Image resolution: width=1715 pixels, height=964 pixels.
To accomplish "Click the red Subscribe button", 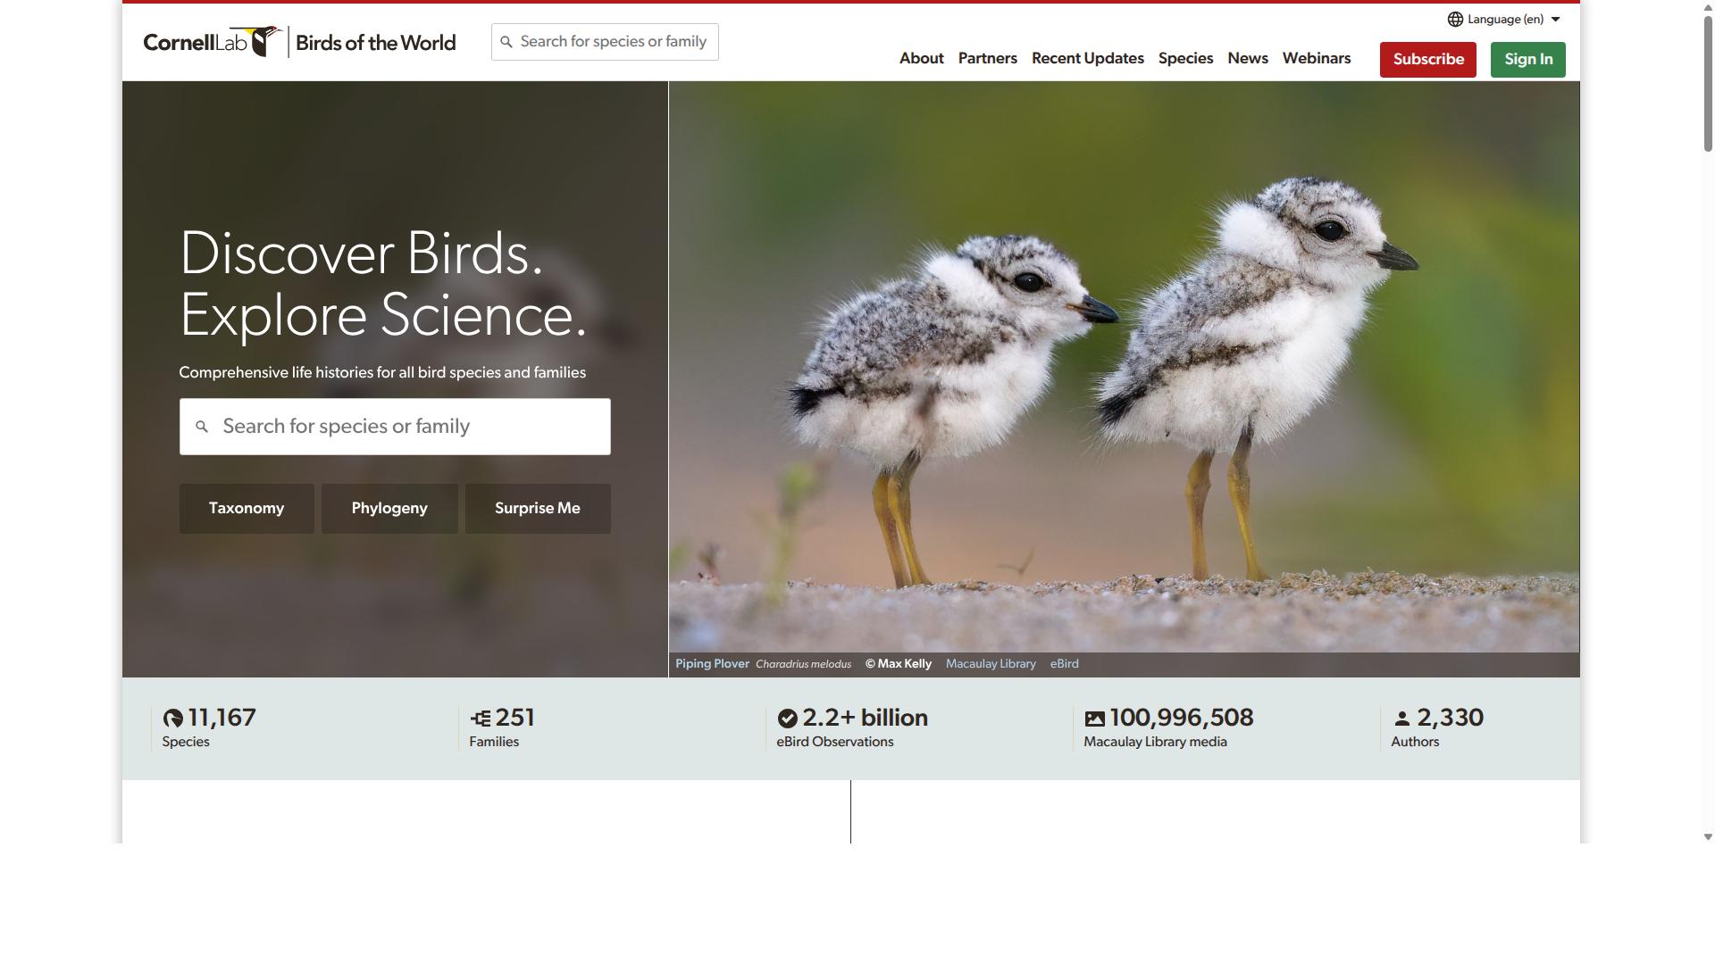I will [1427, 60].
